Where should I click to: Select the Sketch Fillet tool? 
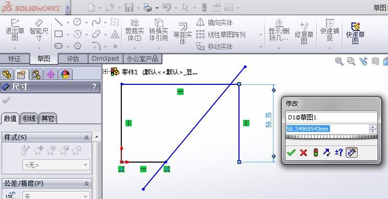point(96,46)
